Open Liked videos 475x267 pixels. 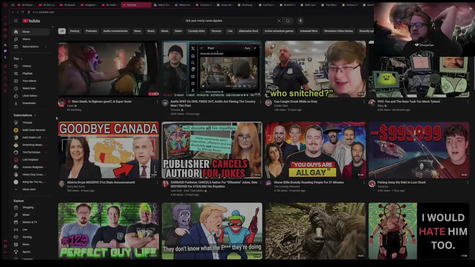point(30,96)
